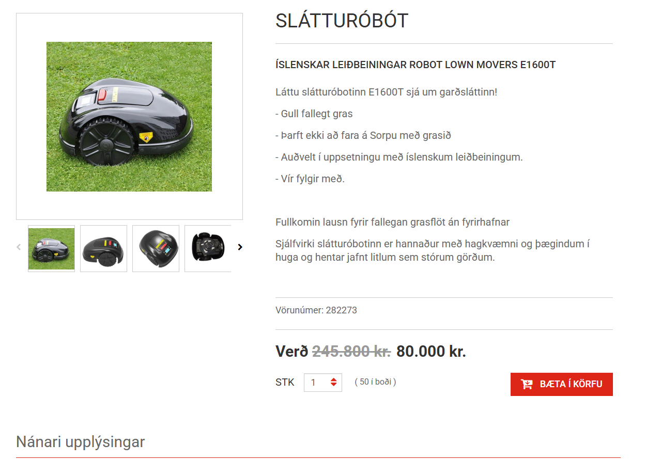Click the shopping cart icon on red button
The width and height of the screenshot is (646, 460).
(527, 384)
